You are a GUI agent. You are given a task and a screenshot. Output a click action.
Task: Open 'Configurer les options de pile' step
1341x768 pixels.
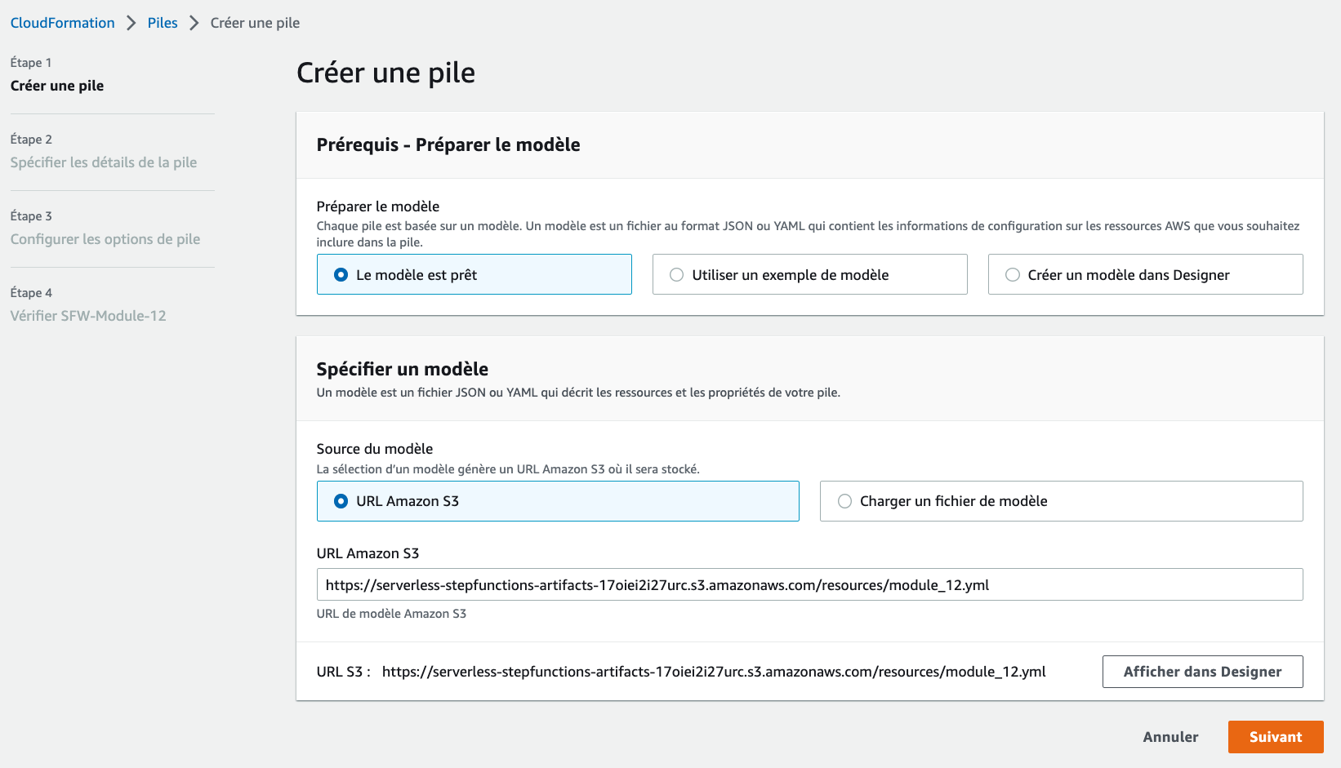coord(105,239)
